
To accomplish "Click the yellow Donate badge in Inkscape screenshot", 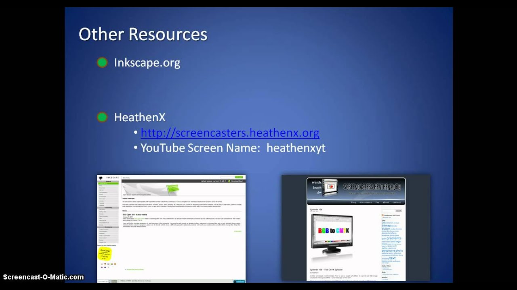I will point(105,254).
